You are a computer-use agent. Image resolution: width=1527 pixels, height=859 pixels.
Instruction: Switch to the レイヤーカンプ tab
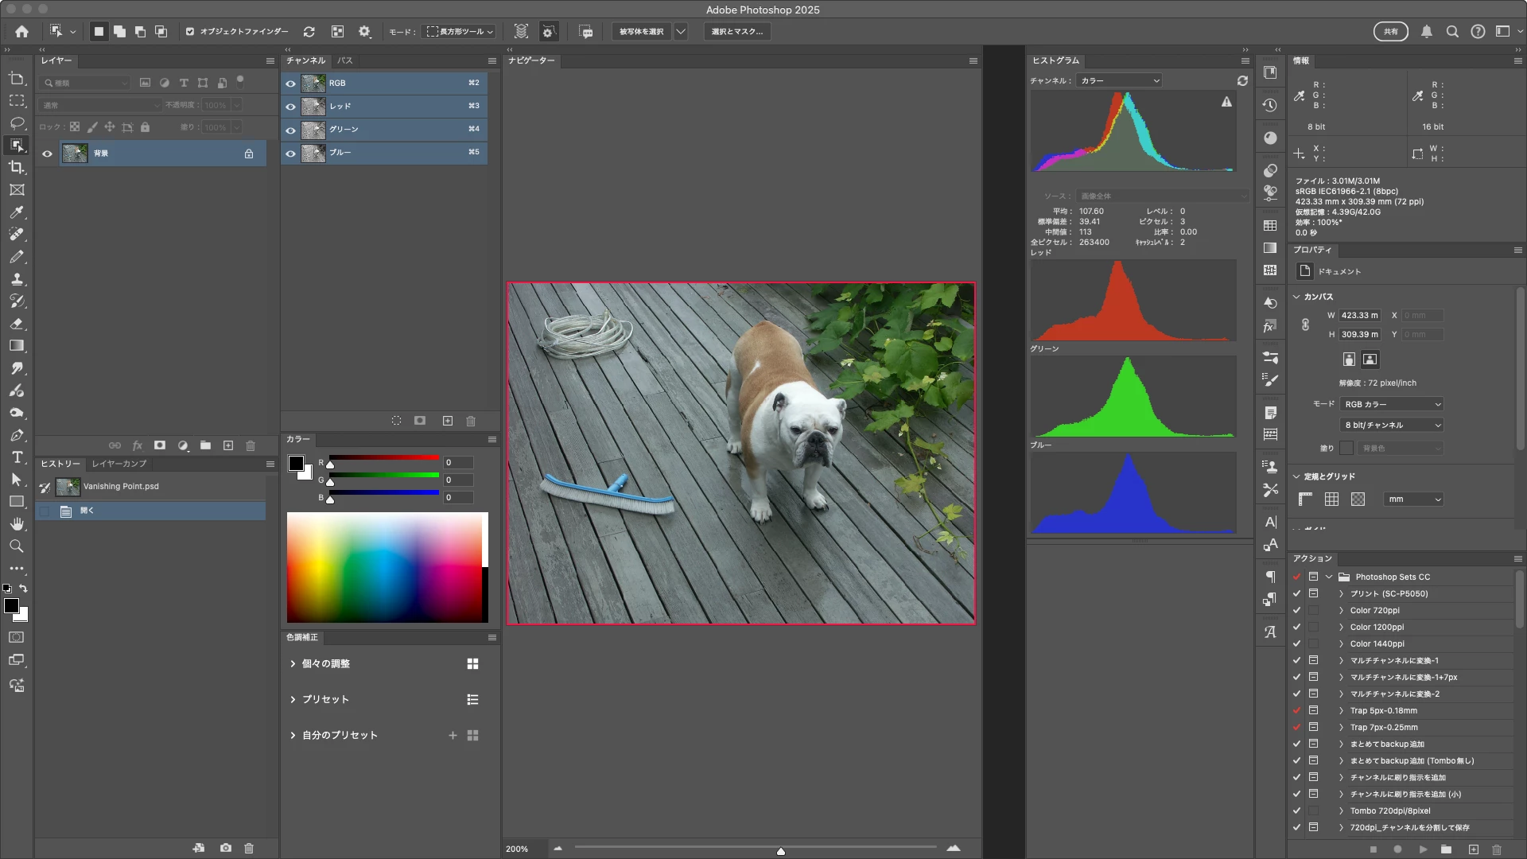119,464
